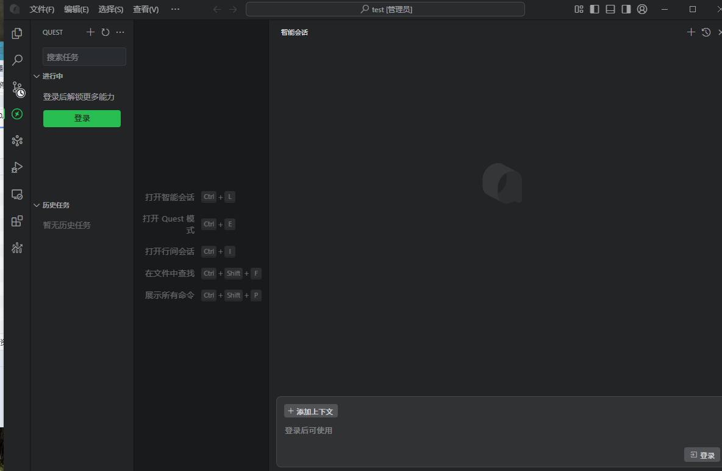
Task: Open the graph nodes view icon
Action: 17,141
